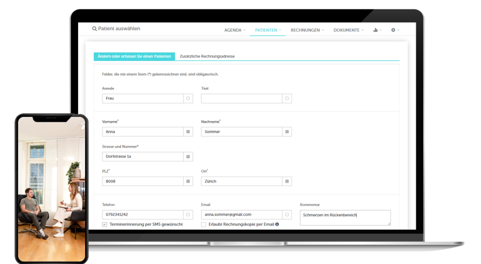
Task: Expand the Rechnungen dropdown menu
Action: click(x=307, y=30)
